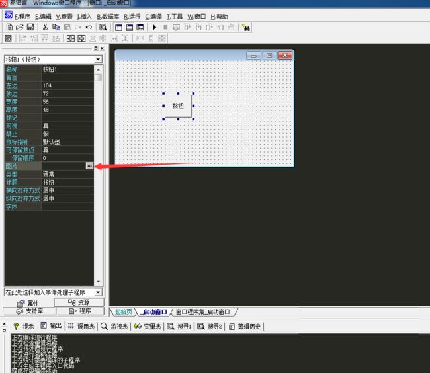Select the 字体 property row
The height and width of the screenshot is (373, 430).
point(50,206)
